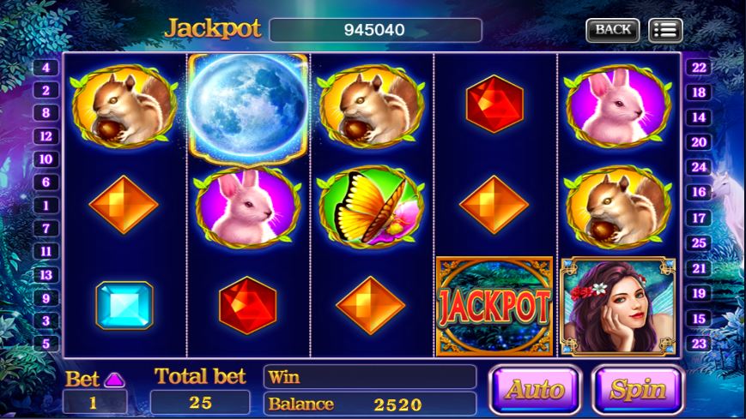Click the Total bet value 25

click(200, 403)
